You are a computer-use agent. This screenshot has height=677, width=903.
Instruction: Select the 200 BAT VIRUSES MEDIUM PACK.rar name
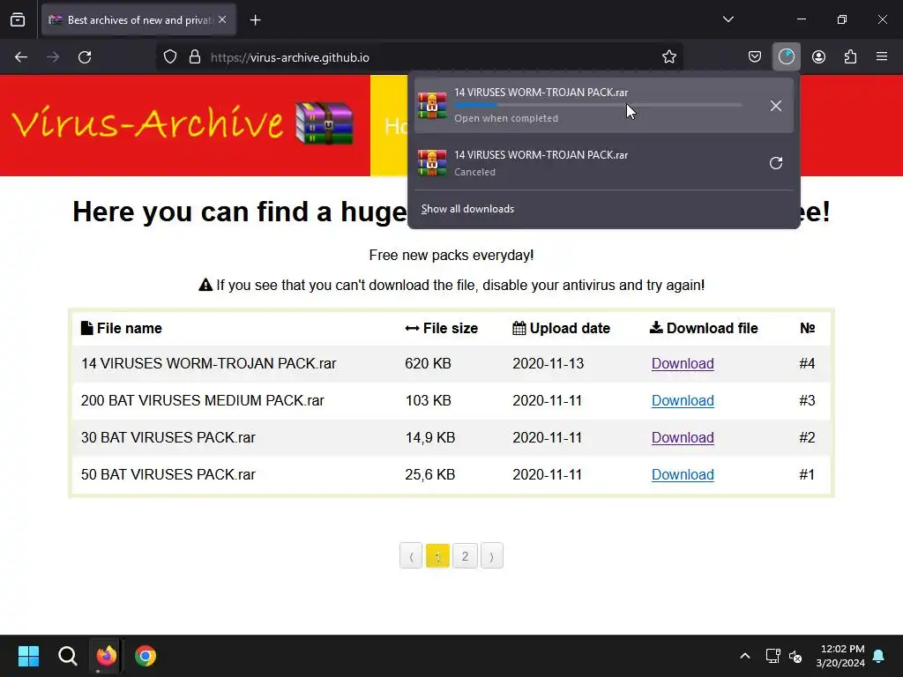click(203, 401)
